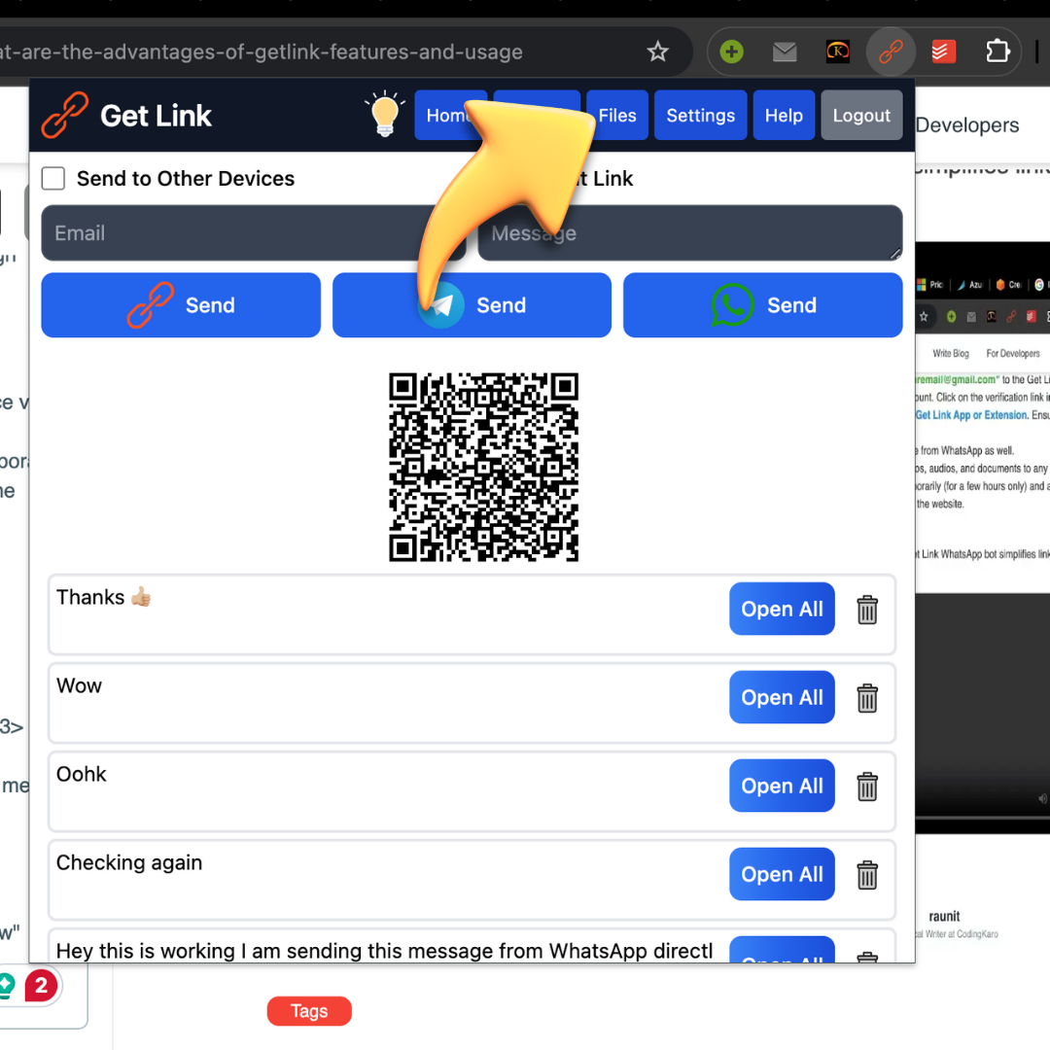Select the WhatsApp directly message text
The image size is (1050, 1050).
(384, 951)
